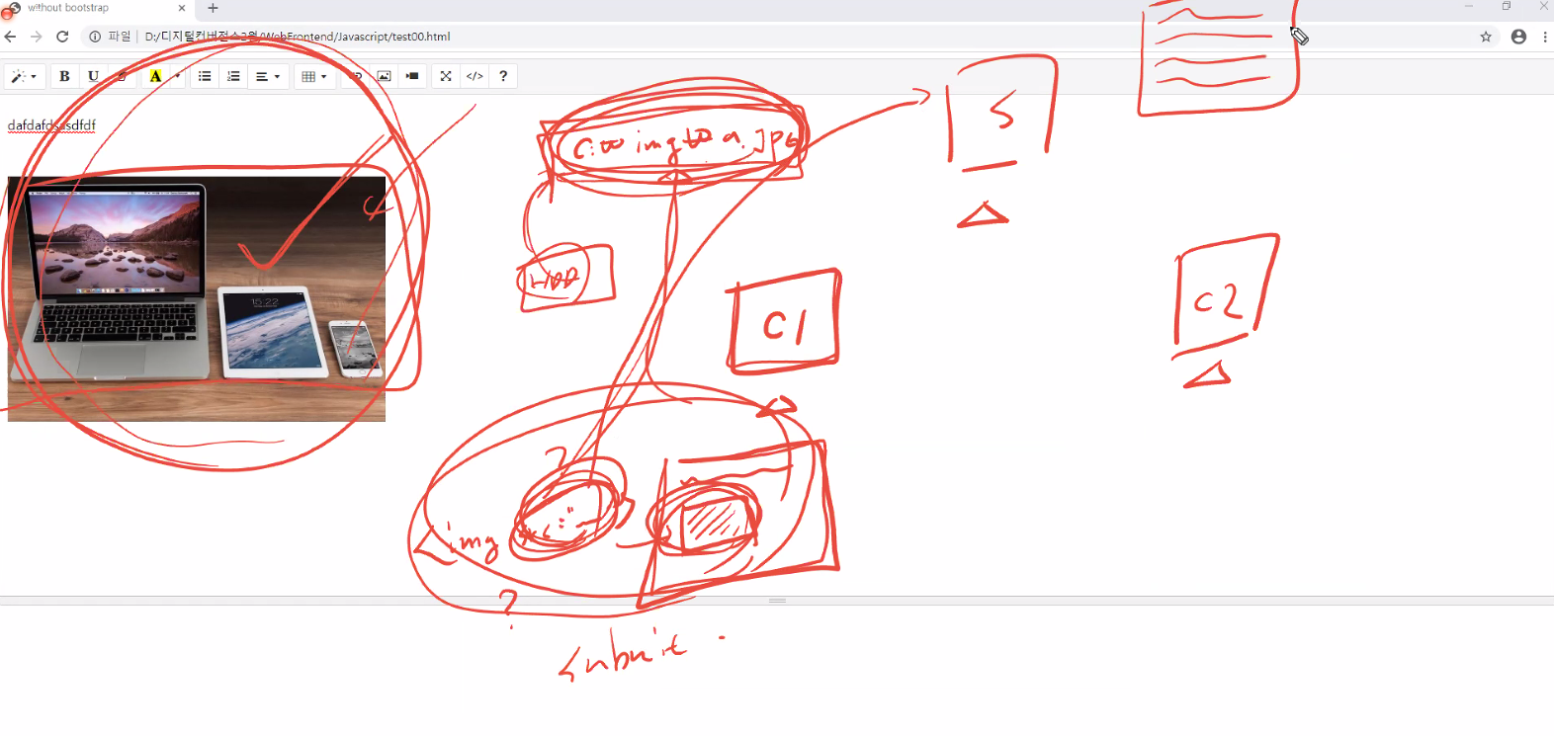Click the text 'dafdafdssdfdf' in the editor
1554x736 pixels.
point(51,125)
